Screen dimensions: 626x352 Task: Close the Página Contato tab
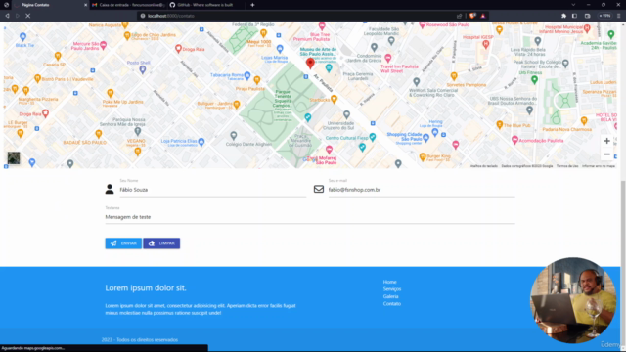pyautogui.click(x=85, y=5)
